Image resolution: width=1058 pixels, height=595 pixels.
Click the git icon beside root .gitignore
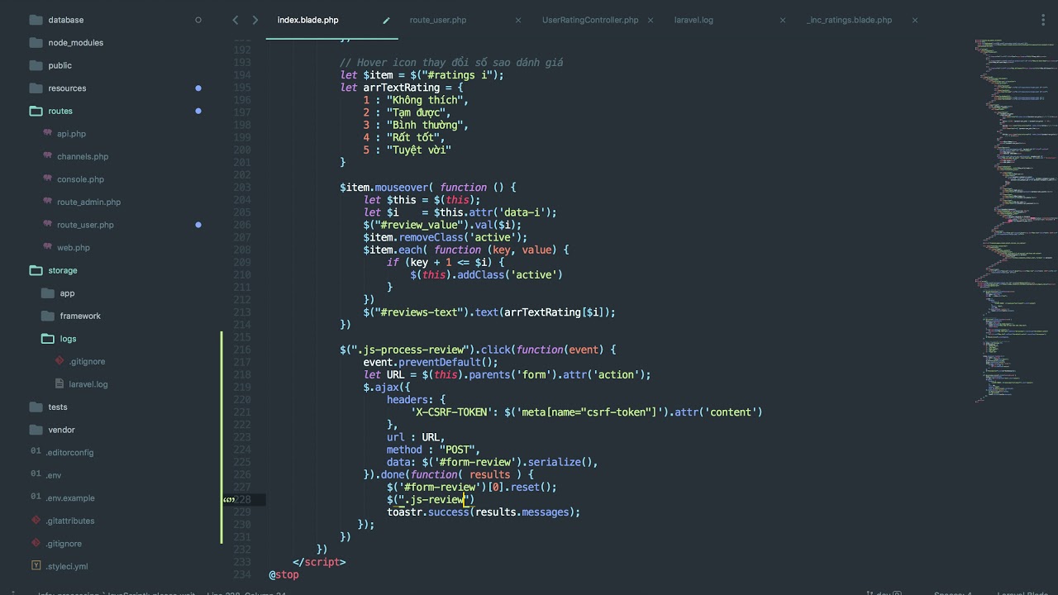point(36,543)
